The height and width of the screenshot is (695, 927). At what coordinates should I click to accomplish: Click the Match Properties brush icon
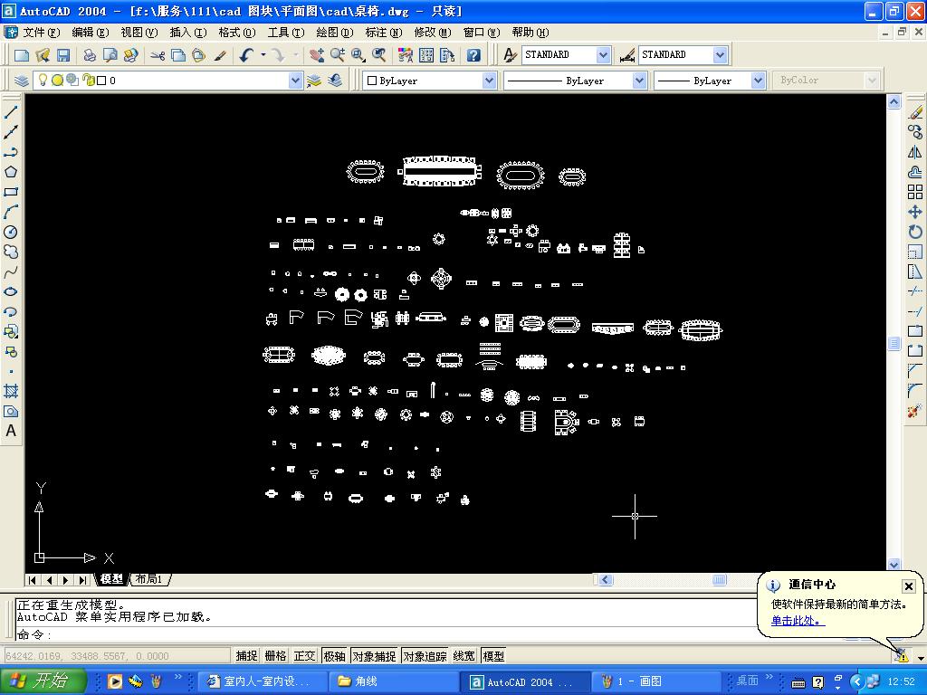220,55
